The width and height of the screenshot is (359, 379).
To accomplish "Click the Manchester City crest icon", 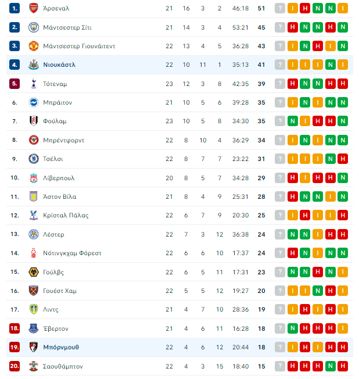I will [x=34, y=27].
